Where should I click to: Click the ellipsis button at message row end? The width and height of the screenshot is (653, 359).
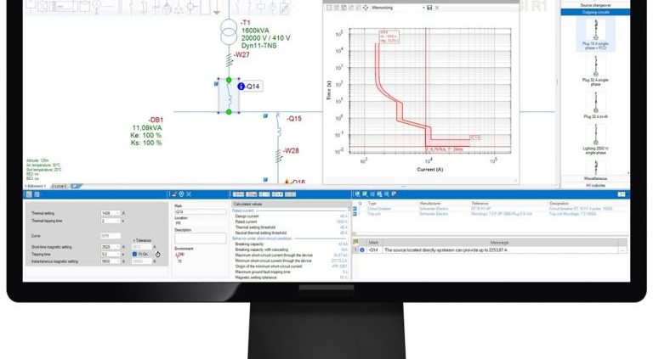tap(622, 250)
